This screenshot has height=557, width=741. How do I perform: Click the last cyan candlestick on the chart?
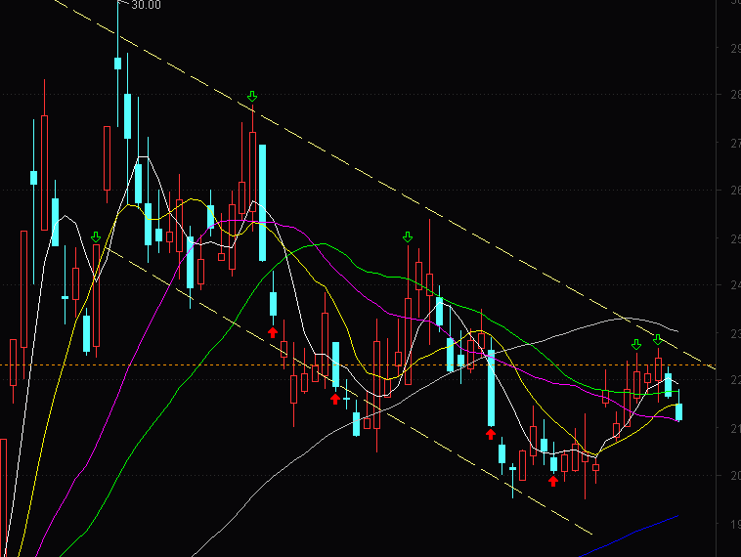(679, 411)
